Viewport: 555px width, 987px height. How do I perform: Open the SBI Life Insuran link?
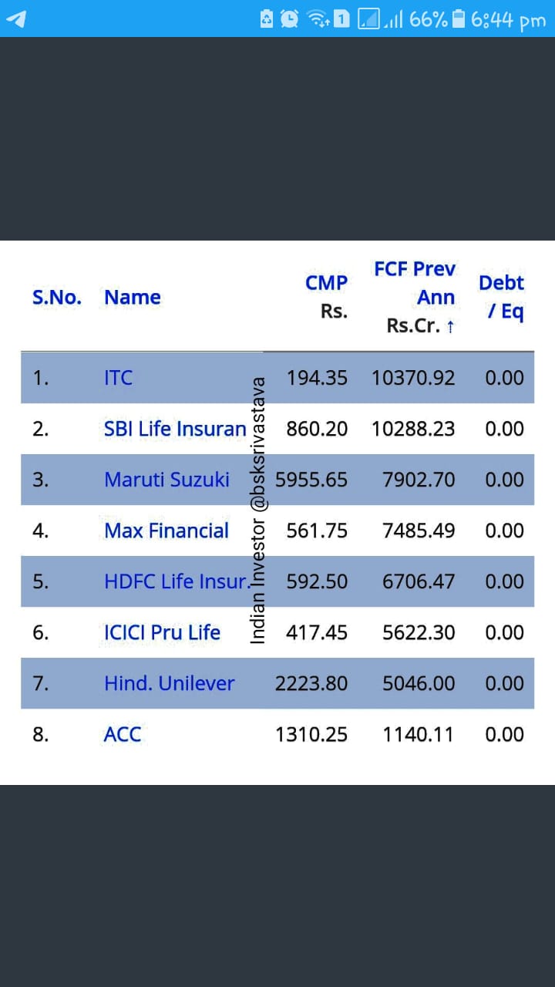[175, 429]
